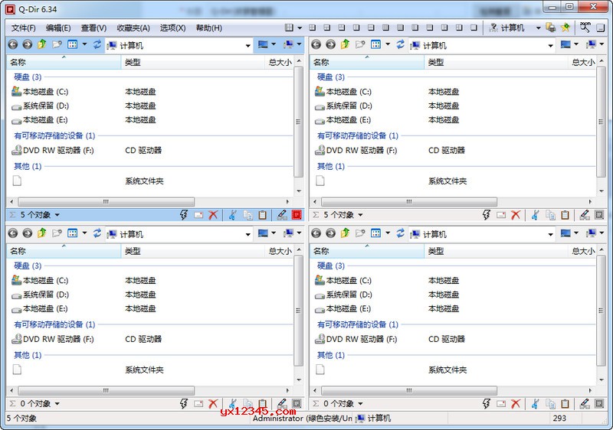Click the copy icon in top-right pane bottom bar
This screenshot has height=430, width=613.
tap(550, 214)
